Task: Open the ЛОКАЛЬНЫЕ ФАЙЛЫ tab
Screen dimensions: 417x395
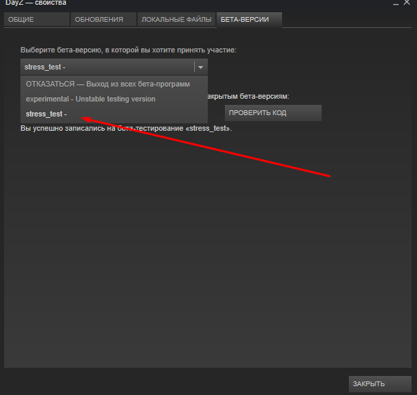Action: click(x=176, y=19)
